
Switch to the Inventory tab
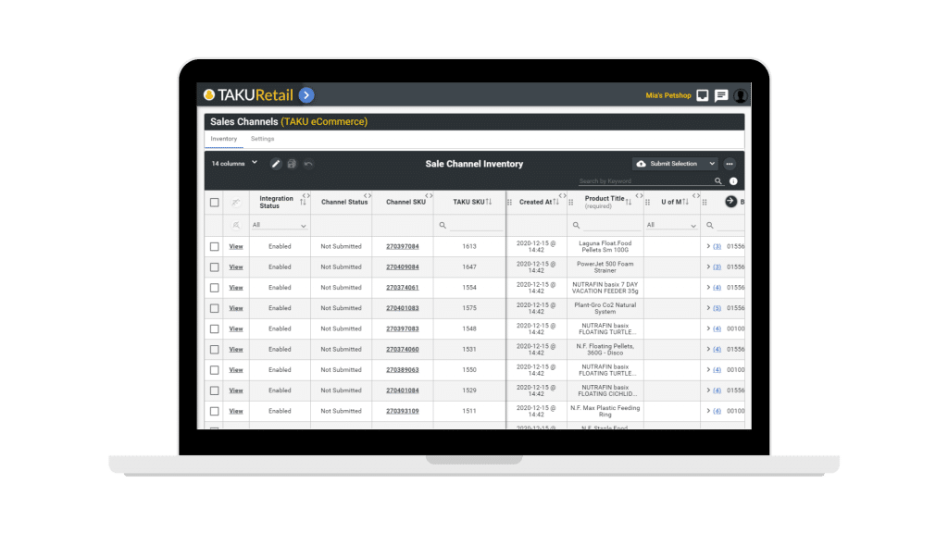(224, 139)
